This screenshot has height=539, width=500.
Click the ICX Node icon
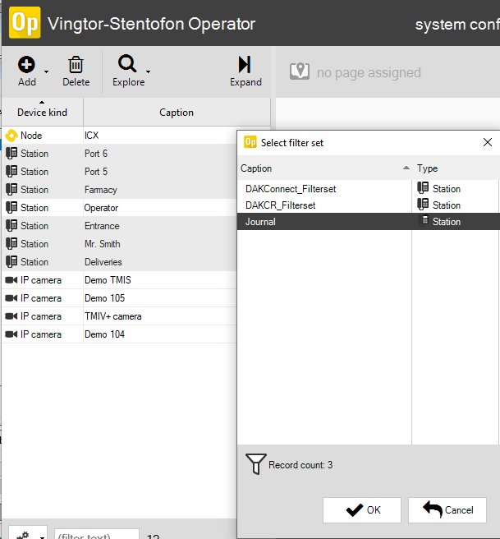tap(11, 136)
